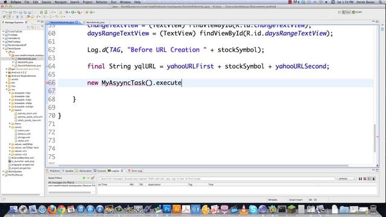The image size is (386, 217).
Task: Maximize the editor area
Action: pos(377,22)
